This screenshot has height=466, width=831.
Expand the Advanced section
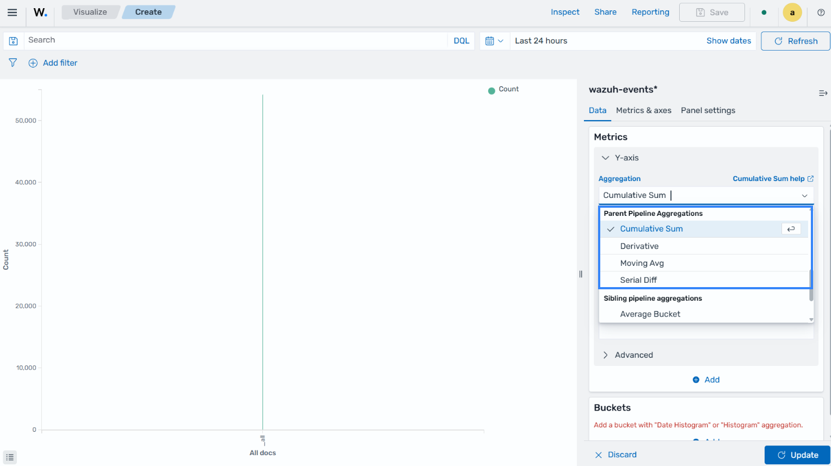(628, 355)
